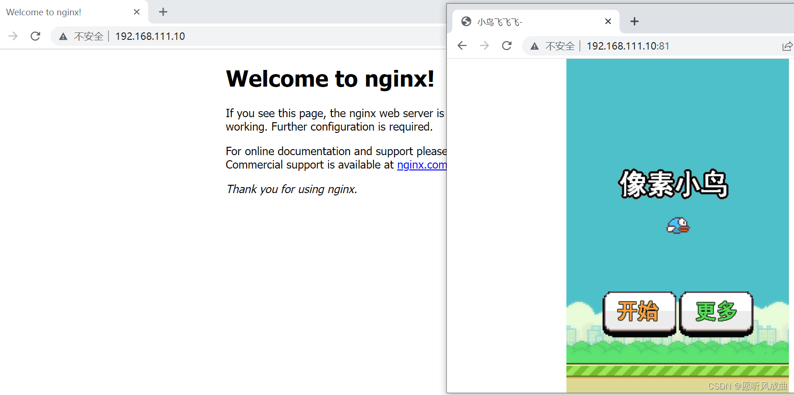Open new tab in game browser window
794x395 pixels.
click(635, 21)
